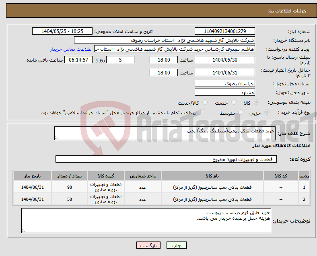Click quantity 90 in row 1
This screenshot has width=317, height=256.
point(70,187)
